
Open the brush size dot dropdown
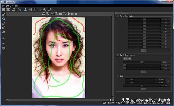point(4,44)
